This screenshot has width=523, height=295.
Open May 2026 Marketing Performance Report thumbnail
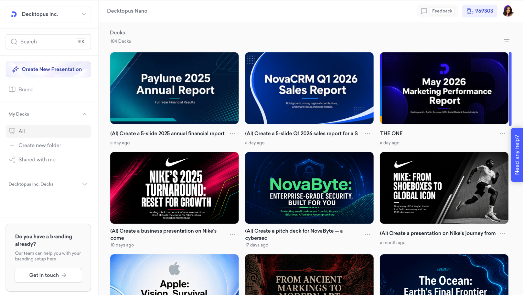pos(444,88)
